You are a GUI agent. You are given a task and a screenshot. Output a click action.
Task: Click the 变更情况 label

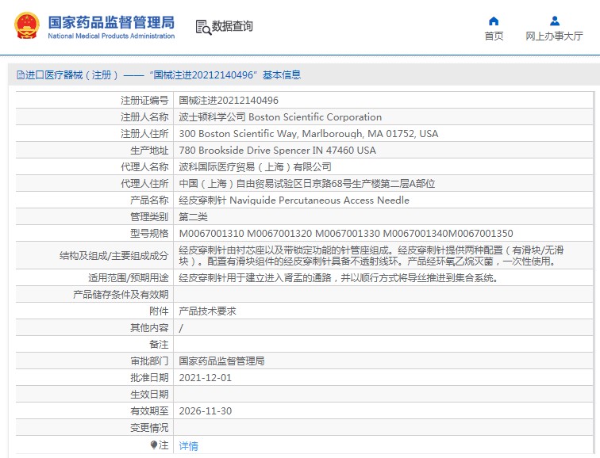[x=149, y=428]
